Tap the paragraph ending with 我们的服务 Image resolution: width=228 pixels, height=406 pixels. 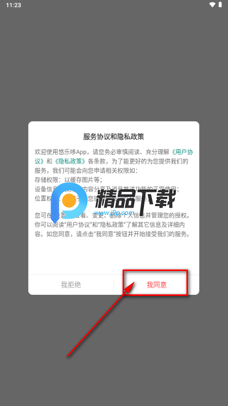(113, 225)
